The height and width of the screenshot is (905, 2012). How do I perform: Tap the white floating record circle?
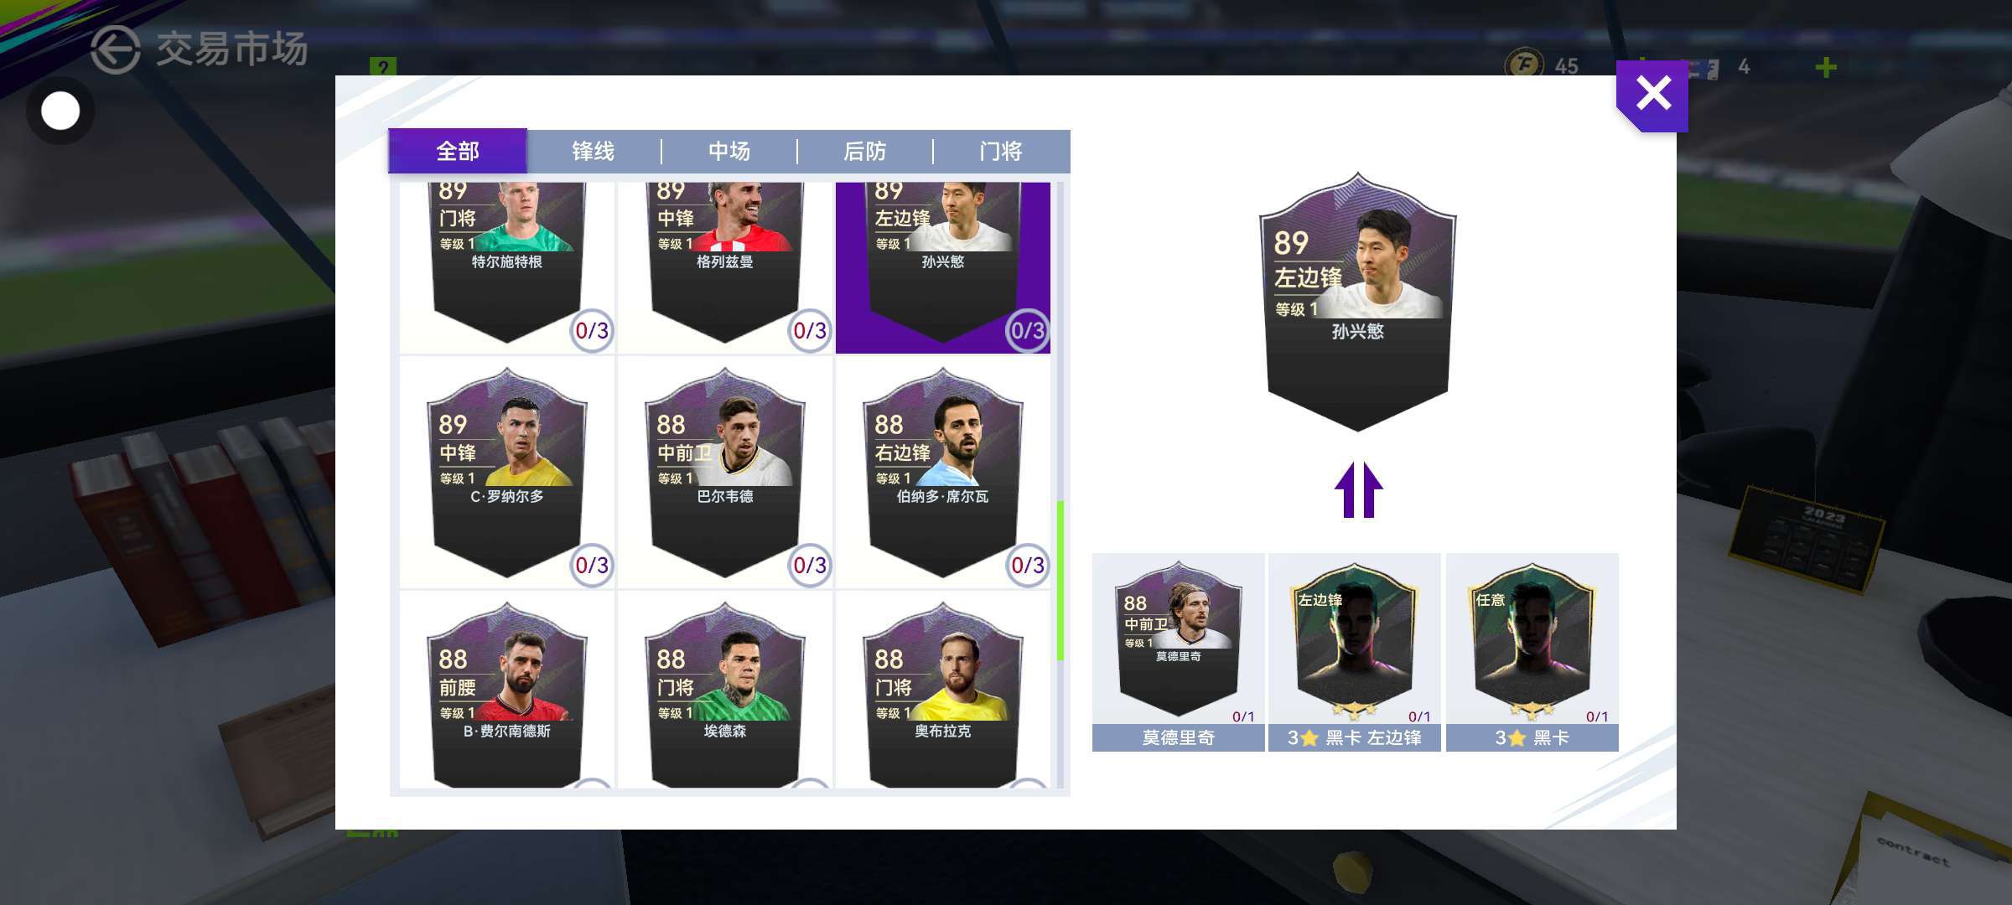pyautogui.click(x=60, y=111)
